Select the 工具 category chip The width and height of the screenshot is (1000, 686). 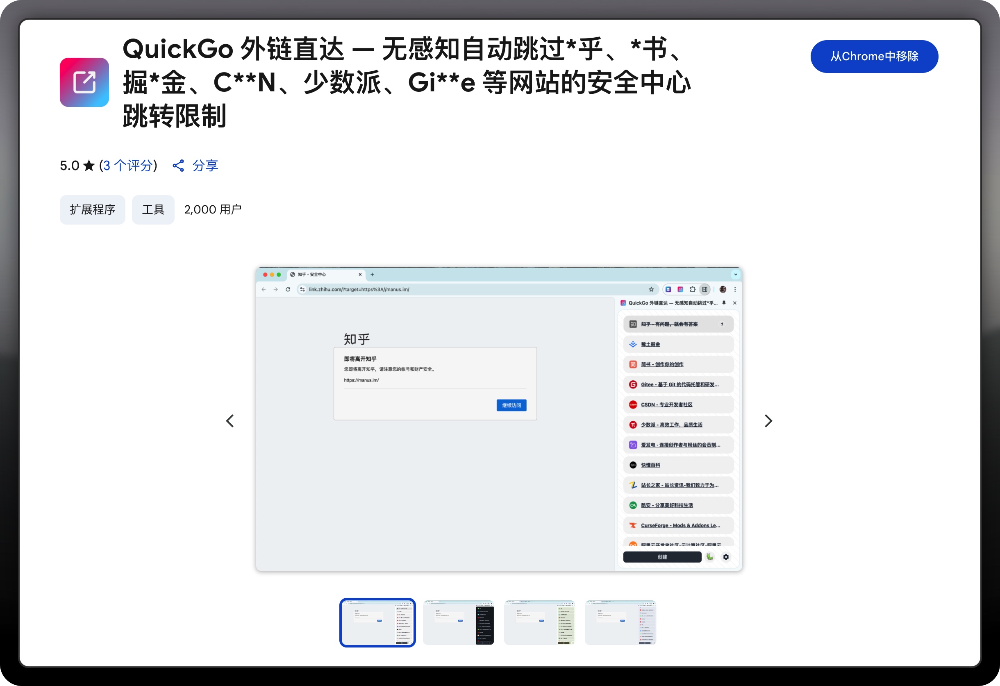click(x=153, y=209)
